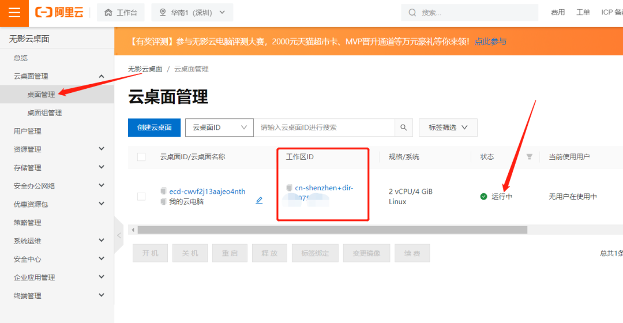
Task: Click the 2 vCPU/4 GiB spec cell
Action: [411, 191]
